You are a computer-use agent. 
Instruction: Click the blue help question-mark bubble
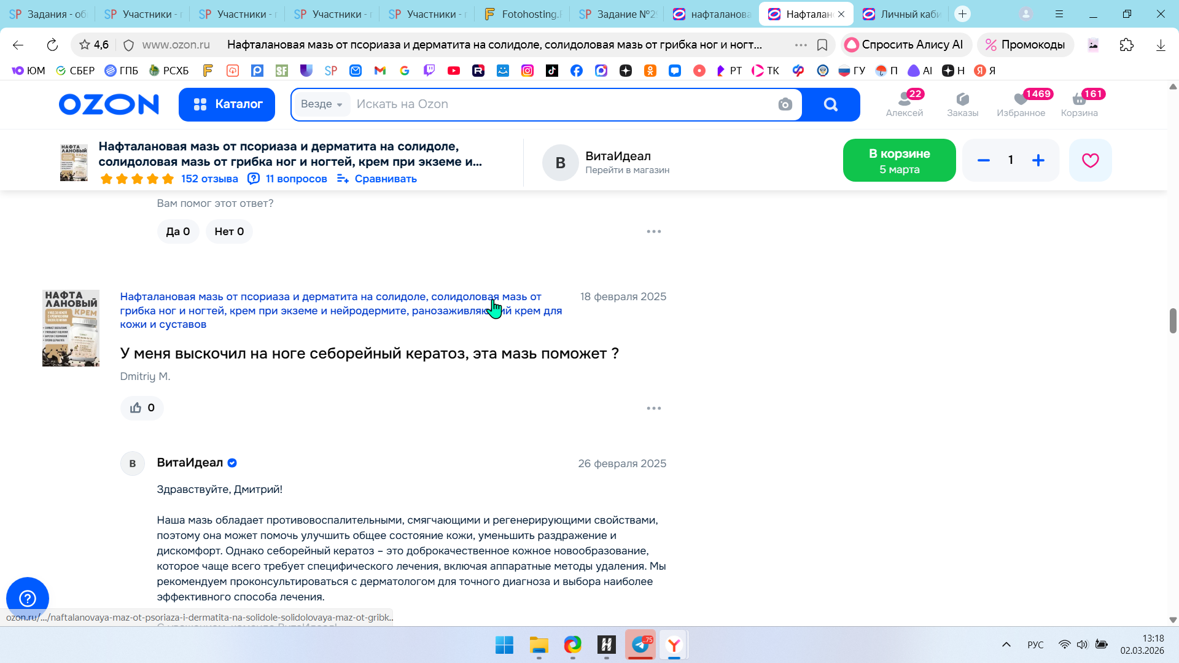tap(28, 598)
